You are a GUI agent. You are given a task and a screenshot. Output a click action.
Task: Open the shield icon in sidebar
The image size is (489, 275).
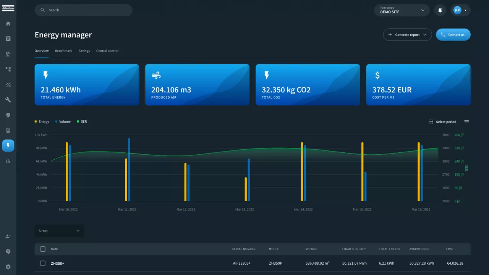(x=8, y=115)
